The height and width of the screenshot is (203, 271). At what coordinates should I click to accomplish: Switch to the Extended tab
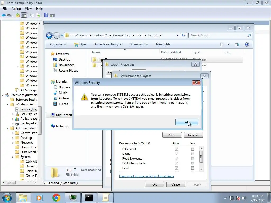pos(53,183)
